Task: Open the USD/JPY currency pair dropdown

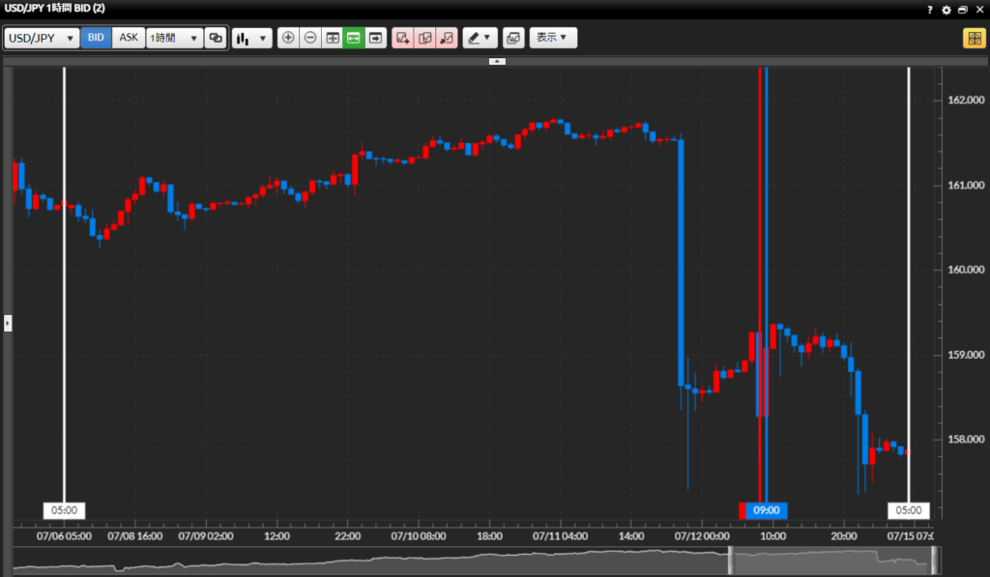Action: pyautogui.click(x=42, y=39)
